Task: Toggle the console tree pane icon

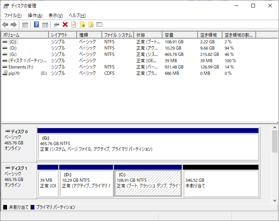Action: [x=25, y=25]
